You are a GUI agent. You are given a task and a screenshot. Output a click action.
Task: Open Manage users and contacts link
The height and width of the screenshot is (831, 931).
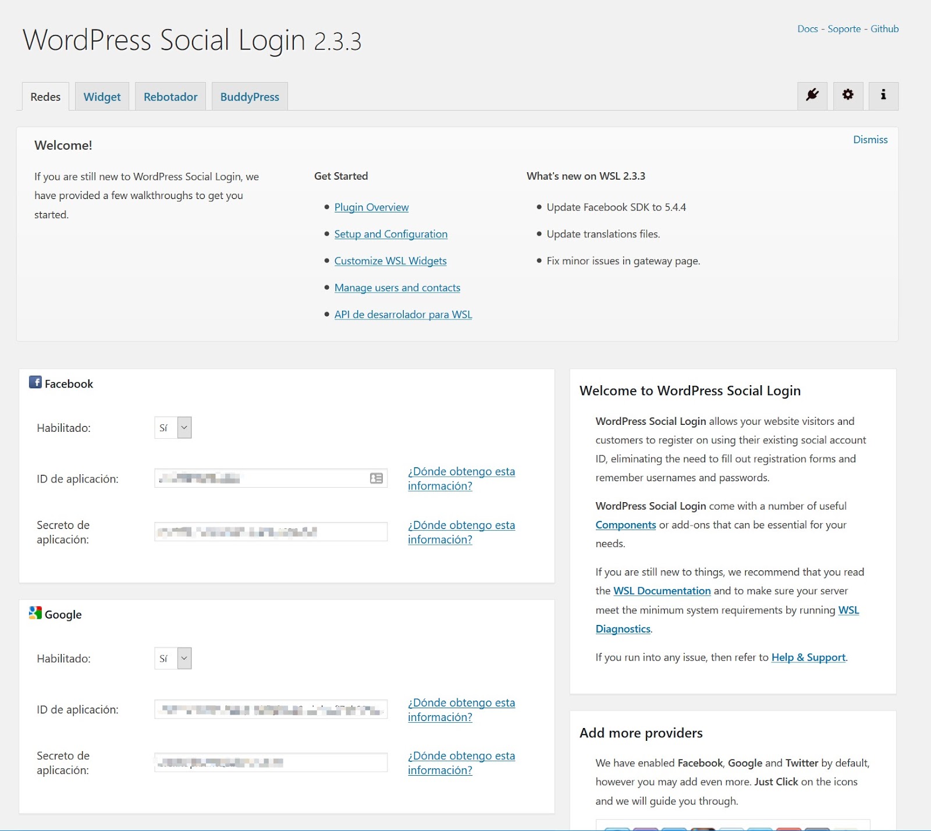point(397,287)
